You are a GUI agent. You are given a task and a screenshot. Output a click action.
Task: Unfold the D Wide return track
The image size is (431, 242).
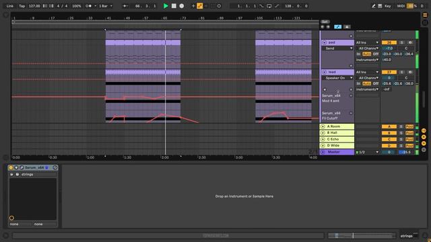point(323,146)
